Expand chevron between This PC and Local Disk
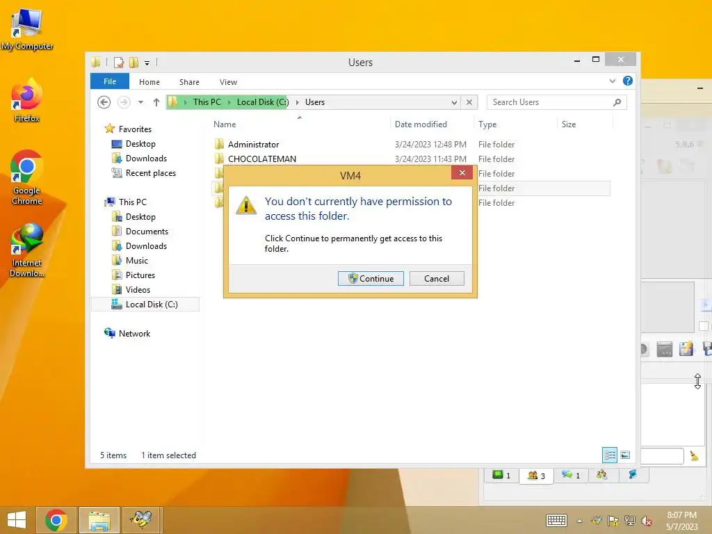Image resolution: width=712 pixels, height=534 pixels. pos(229,102)
